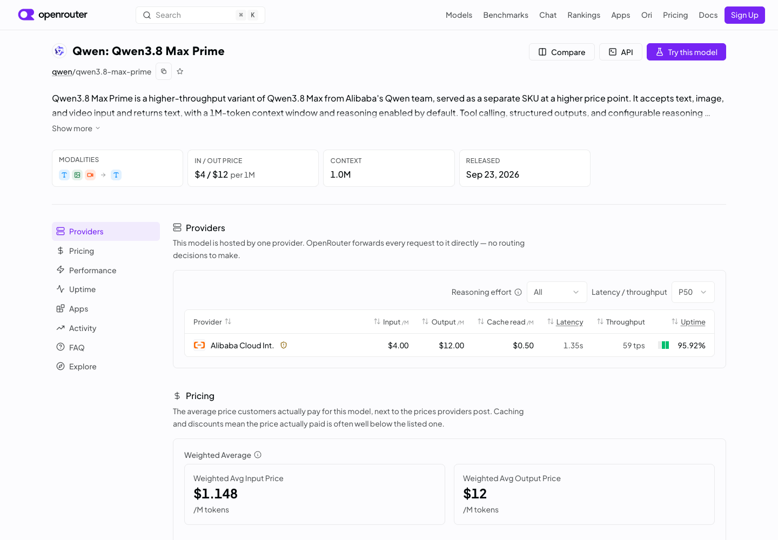This screenshot has width=778, height=540.
Task: Sort the table by Provider column
Action: coord(212,322)
